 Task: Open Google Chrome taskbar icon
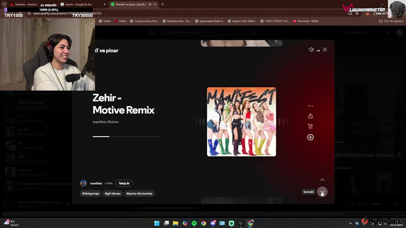coord(204,223)
